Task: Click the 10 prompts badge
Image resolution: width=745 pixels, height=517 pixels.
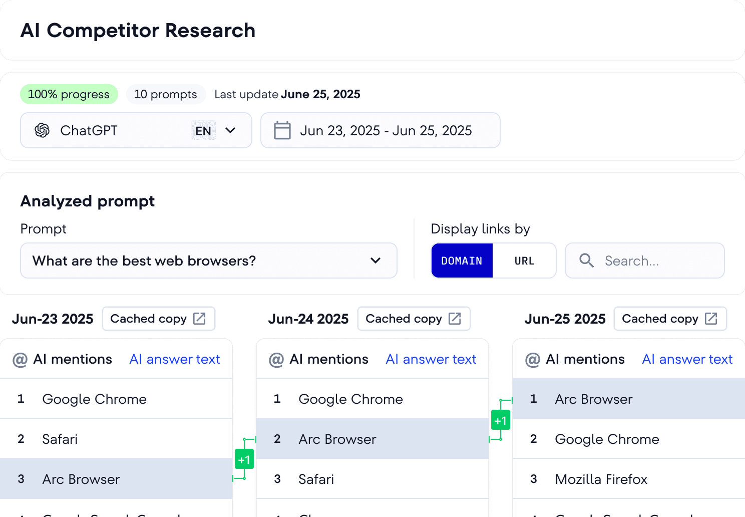Action: coord(166,94)
